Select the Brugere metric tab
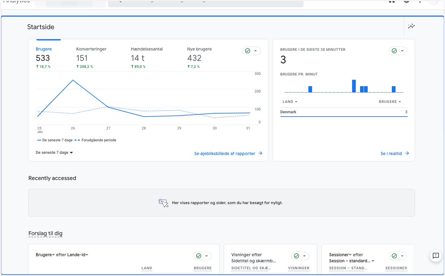445x276 pixels. 48,58
